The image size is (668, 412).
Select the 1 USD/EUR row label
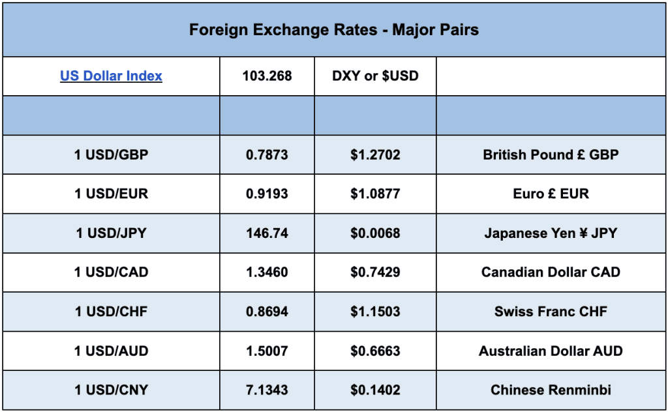(111, 194)
